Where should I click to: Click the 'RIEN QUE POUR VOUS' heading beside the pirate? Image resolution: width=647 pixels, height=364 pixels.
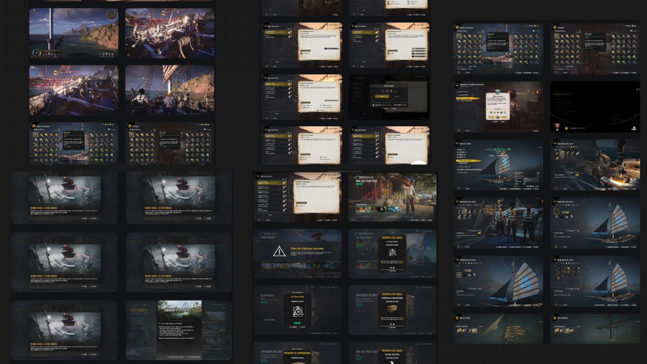pyautogui.click(x=367, y=181)
